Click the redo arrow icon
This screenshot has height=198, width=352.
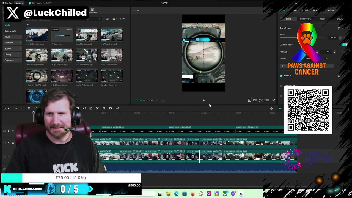pos(22,108)
